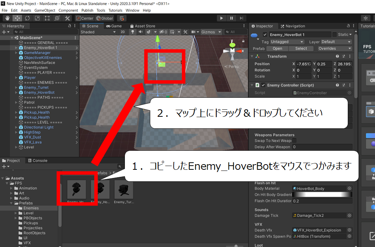Open Transform preset settings icon
Screen dimensions: 375x247
point(344,56)
